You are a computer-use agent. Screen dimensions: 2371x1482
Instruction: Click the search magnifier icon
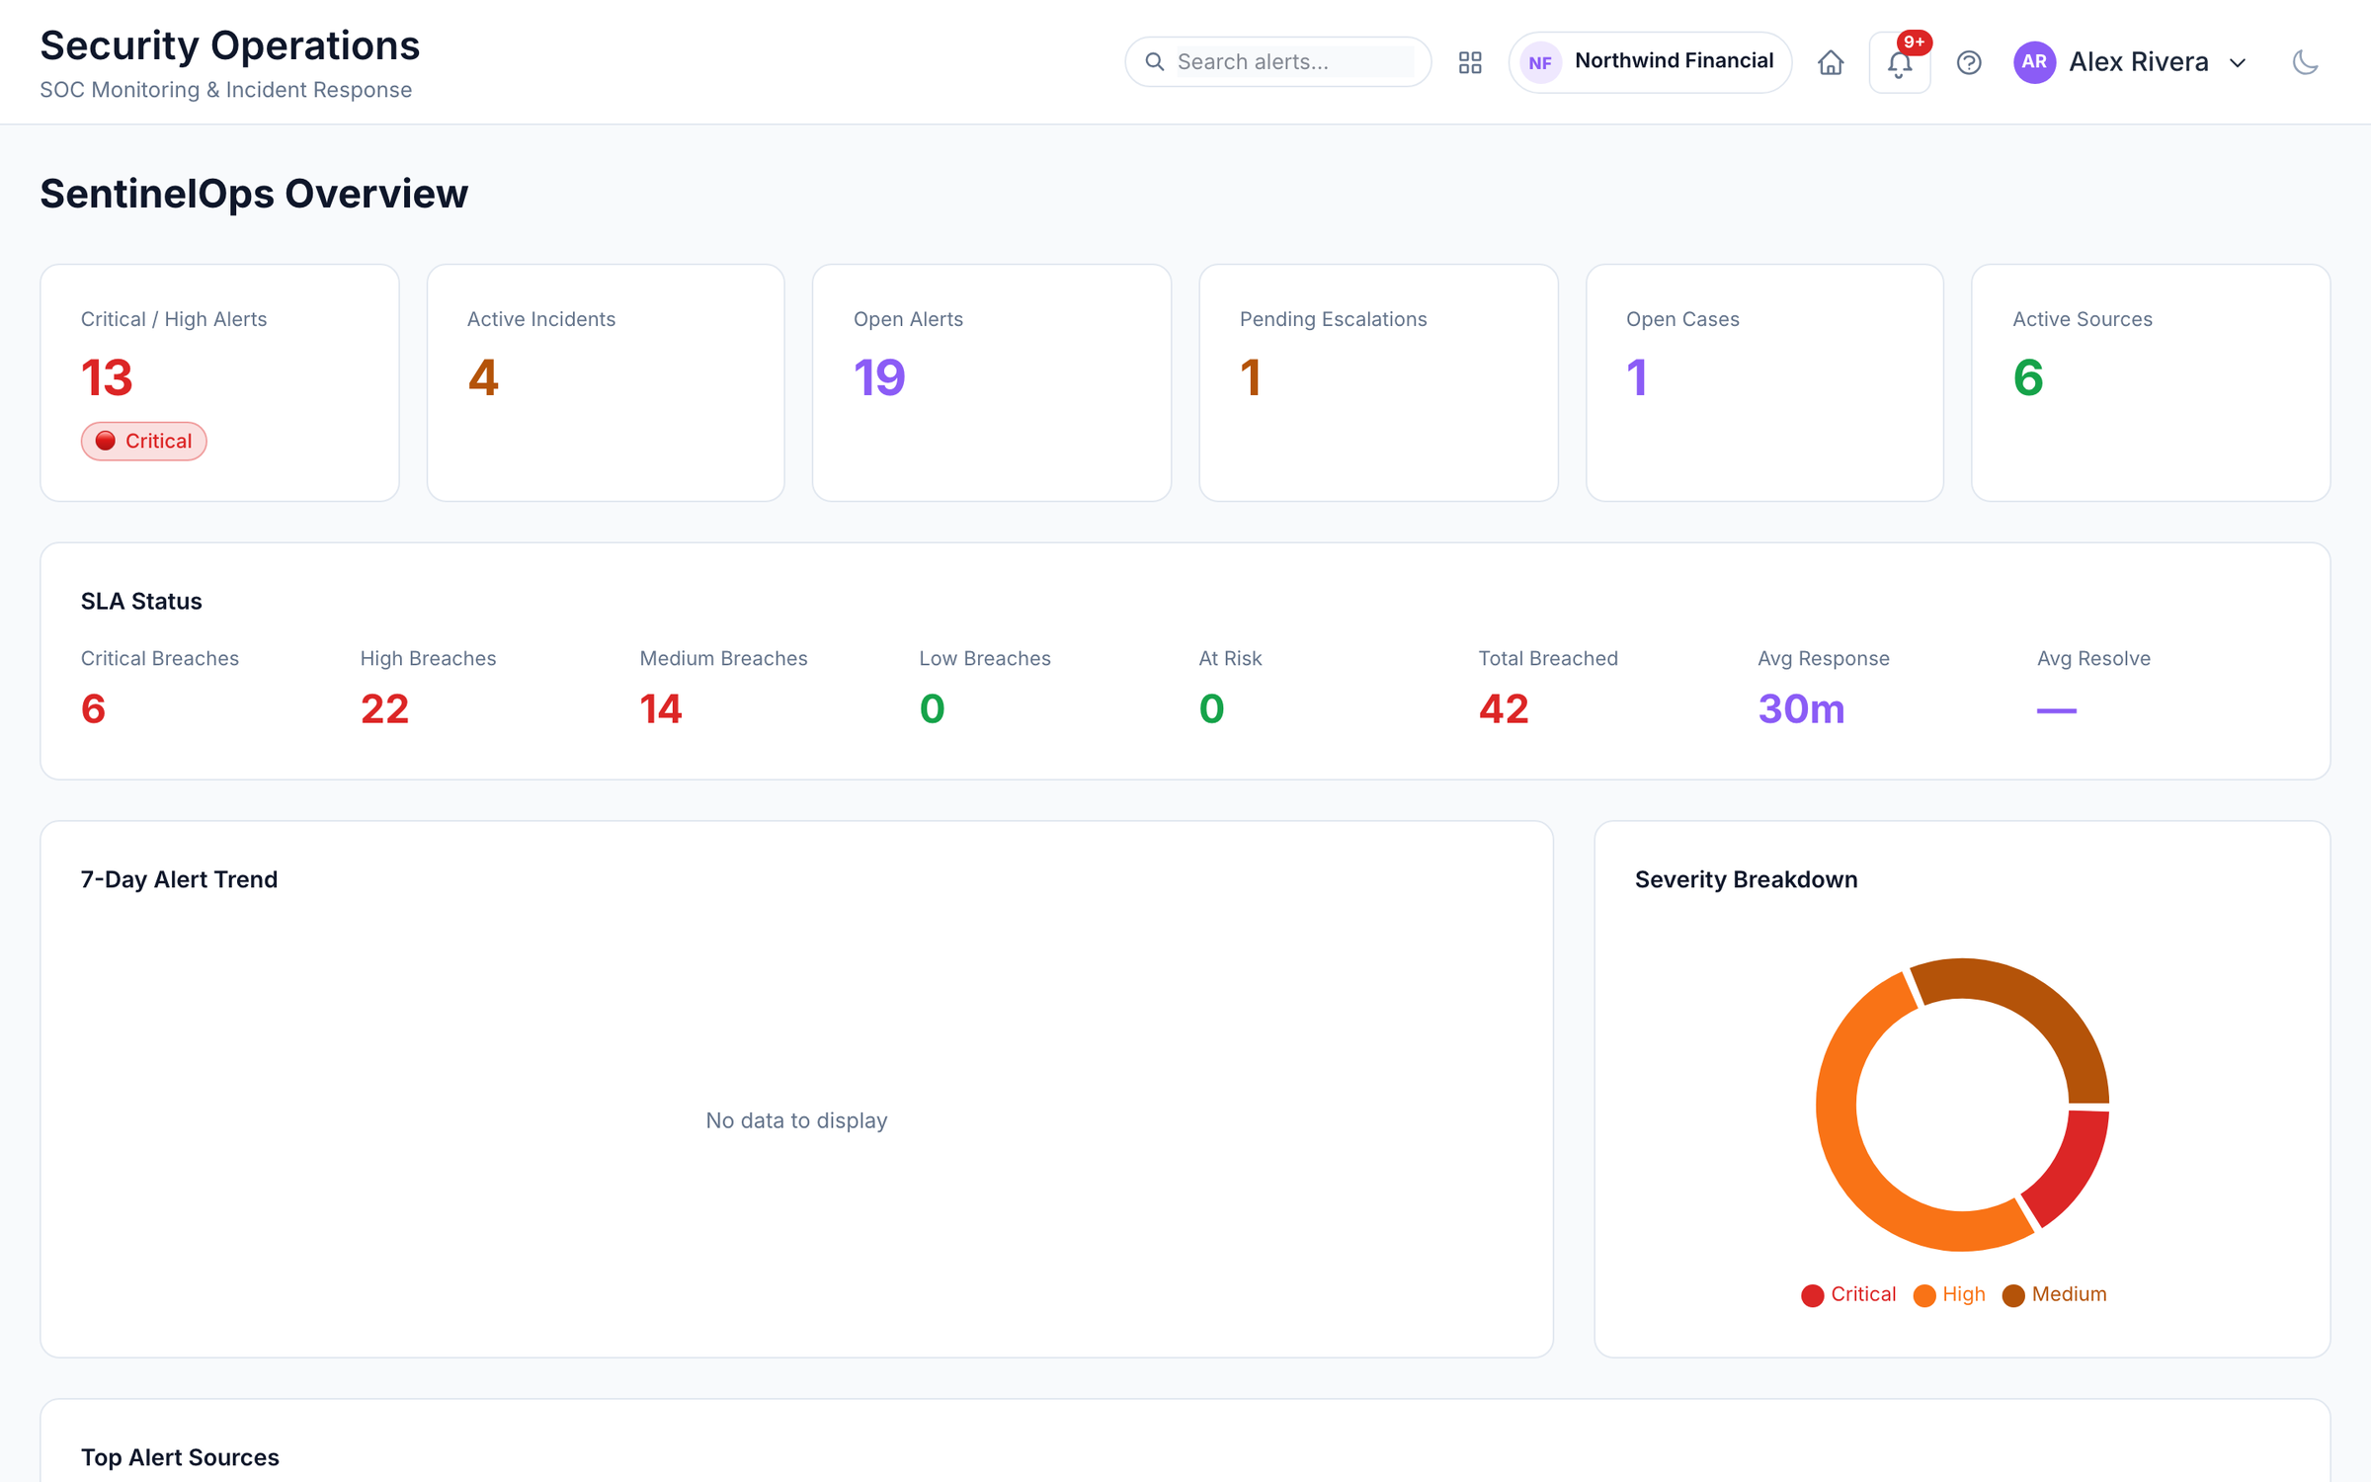(1154, 62)
